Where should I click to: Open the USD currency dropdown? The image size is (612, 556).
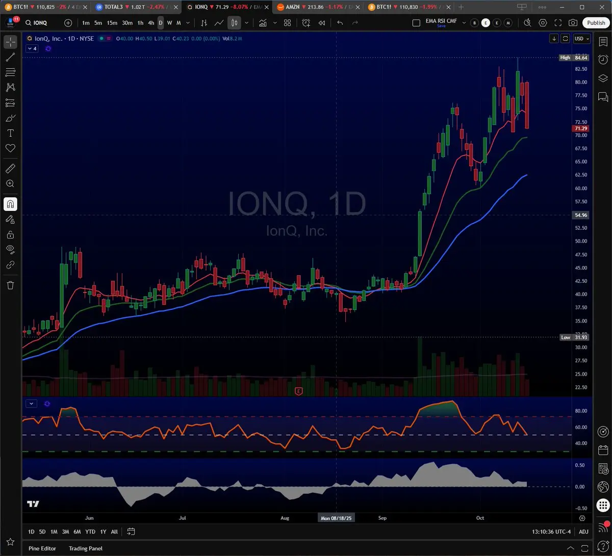[582, 39]
